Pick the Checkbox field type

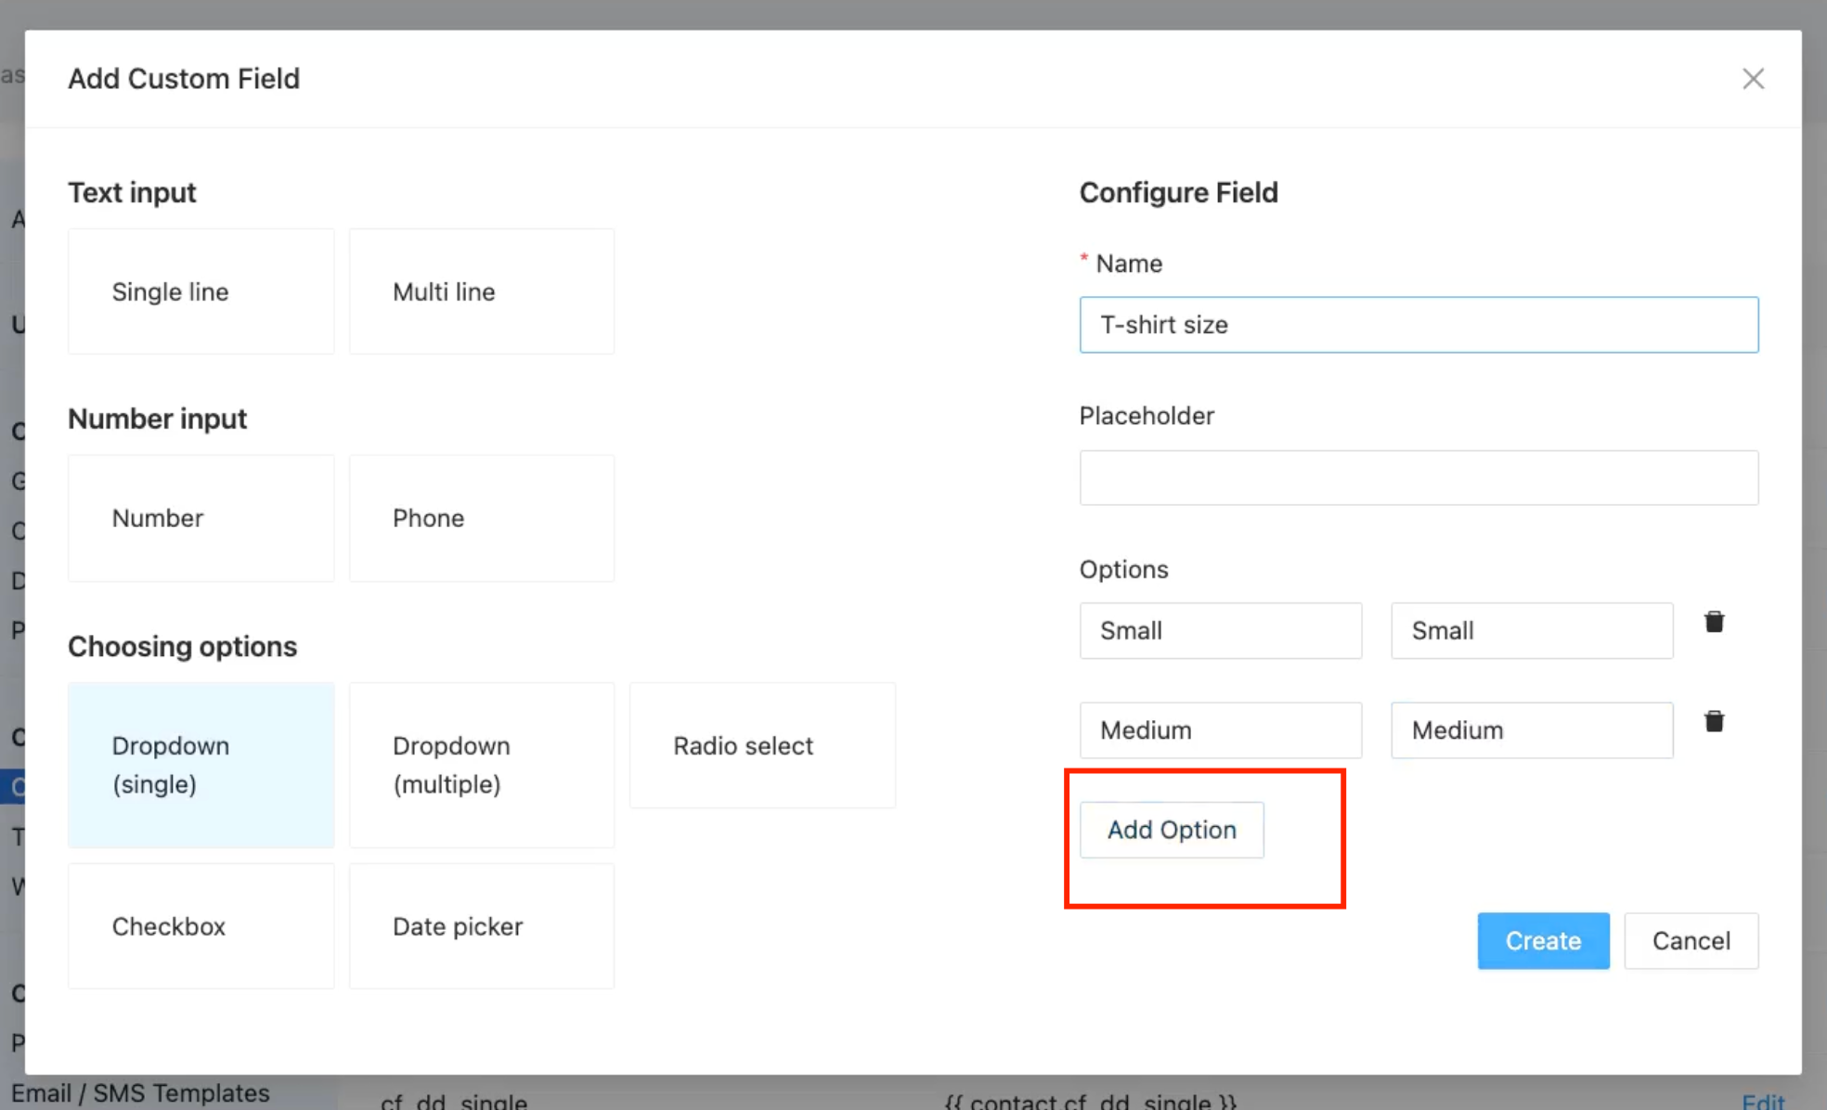coord(201,926)
